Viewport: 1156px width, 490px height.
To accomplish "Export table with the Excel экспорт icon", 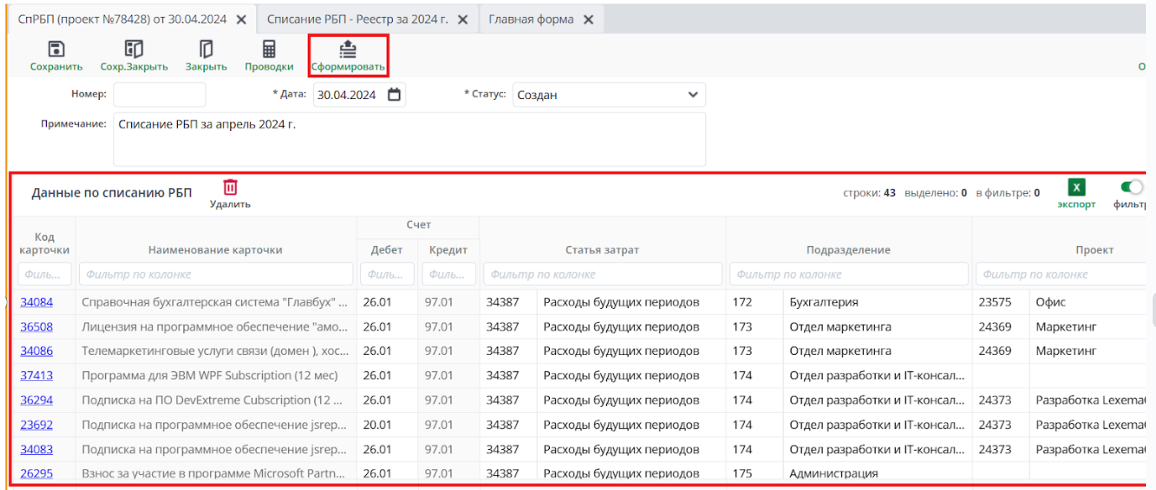I will [1076, 188].
